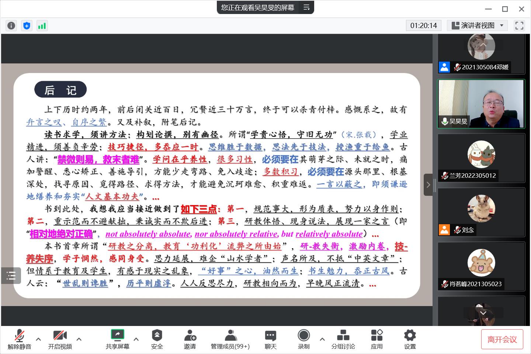531x354 pixels.
Task: Open the meeting info icon
Action: [x=11, y=25]
